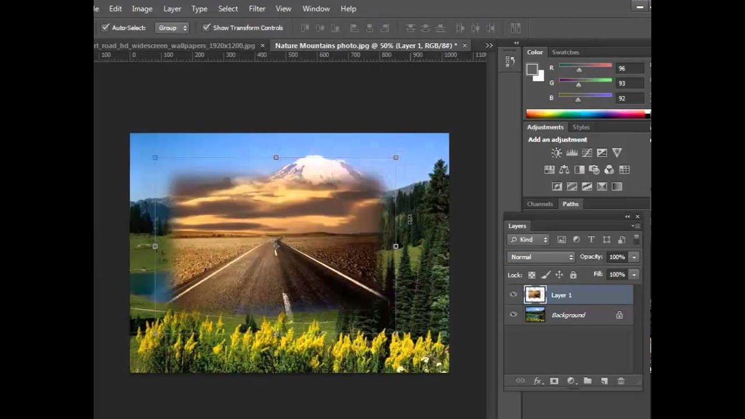Switch to the Swatches tab
Image resolution: width=745 pixels, height=419 pixels.
point(565,52)
